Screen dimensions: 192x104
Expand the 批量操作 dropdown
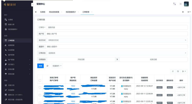pos(57,66)
